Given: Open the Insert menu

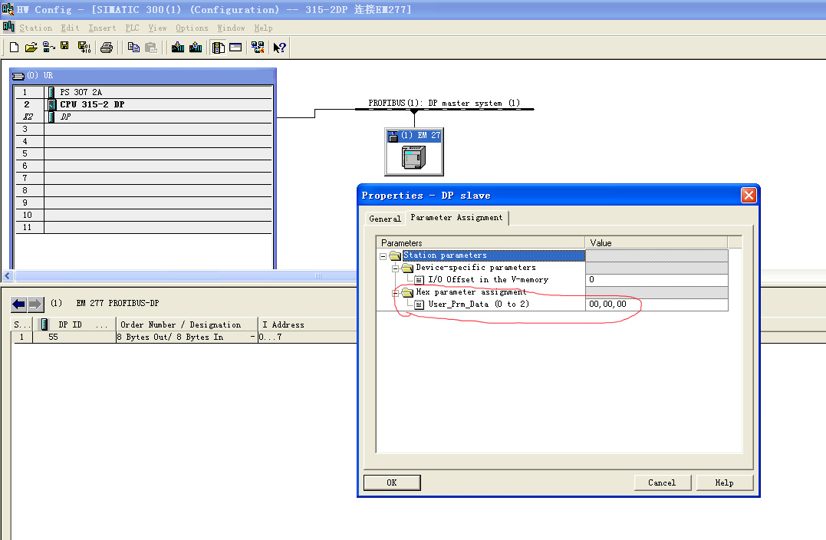Looking at the screenshot, I should click(x=102, y=28).
